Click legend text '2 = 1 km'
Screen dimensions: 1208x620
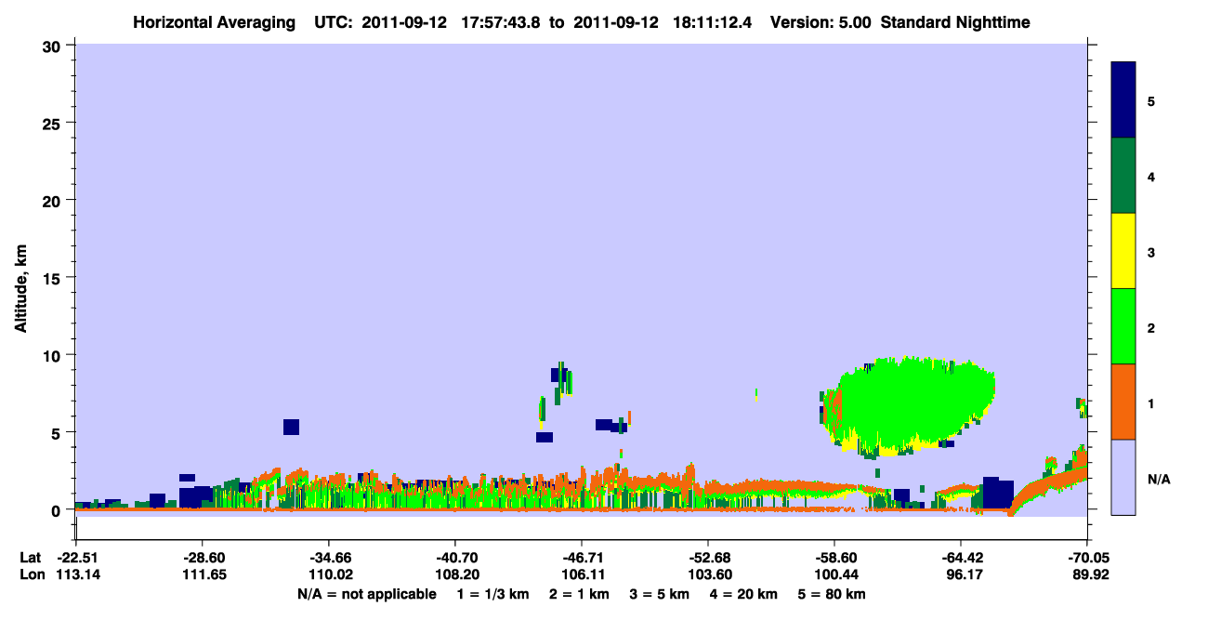[x=579, y=594]
